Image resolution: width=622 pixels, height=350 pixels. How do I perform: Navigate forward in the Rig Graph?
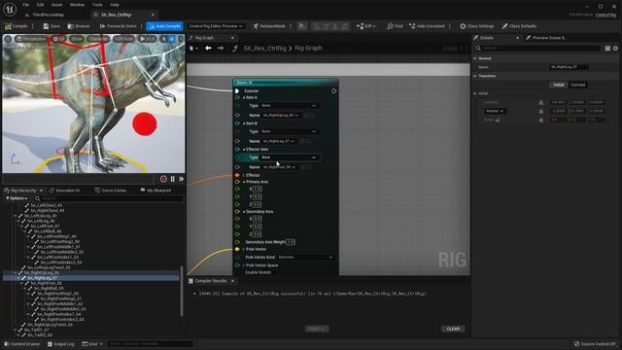tap(221, 48)
